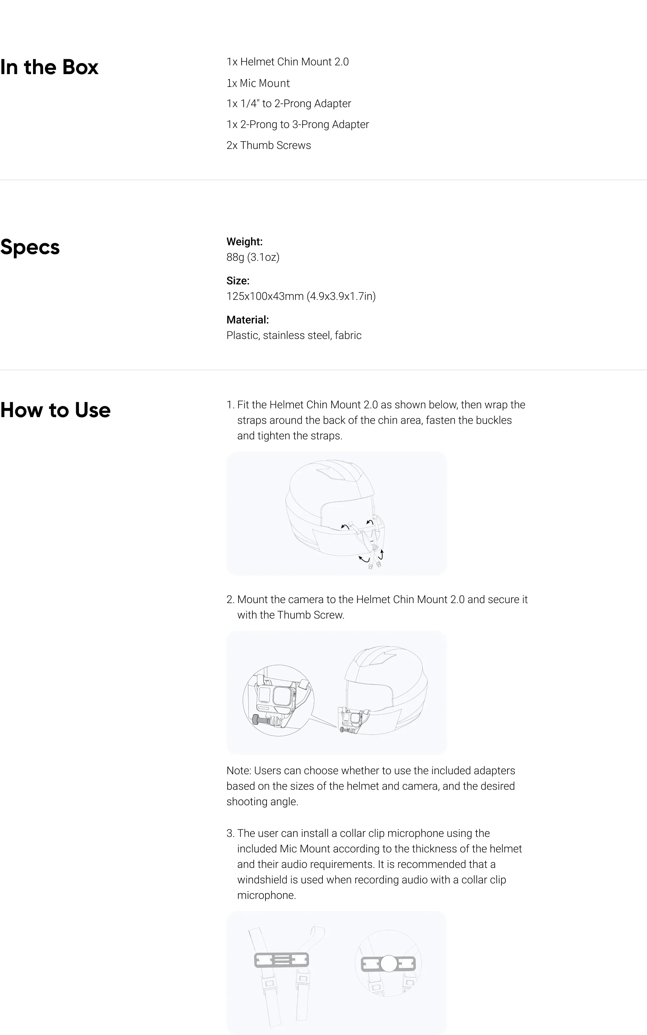The image size is (647, 1035).
Task: Select the "1x Mic Mount" list item
Action: (258, 83)
